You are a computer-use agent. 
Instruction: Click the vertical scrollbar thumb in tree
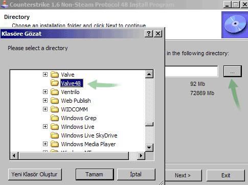point(149,124)
